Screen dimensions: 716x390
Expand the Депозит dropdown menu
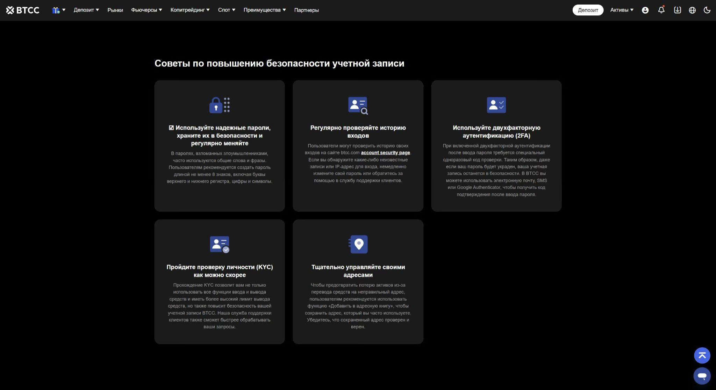pos(86,10)
